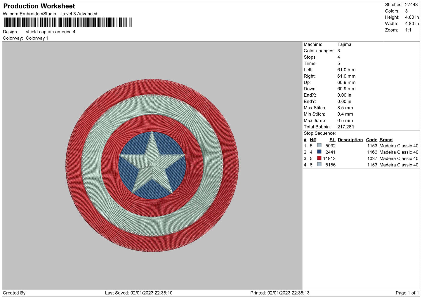Click 'Madeira Classic 40' in stop row 1
The height and width of the screenshot is (298, 422).
[399, 146]
